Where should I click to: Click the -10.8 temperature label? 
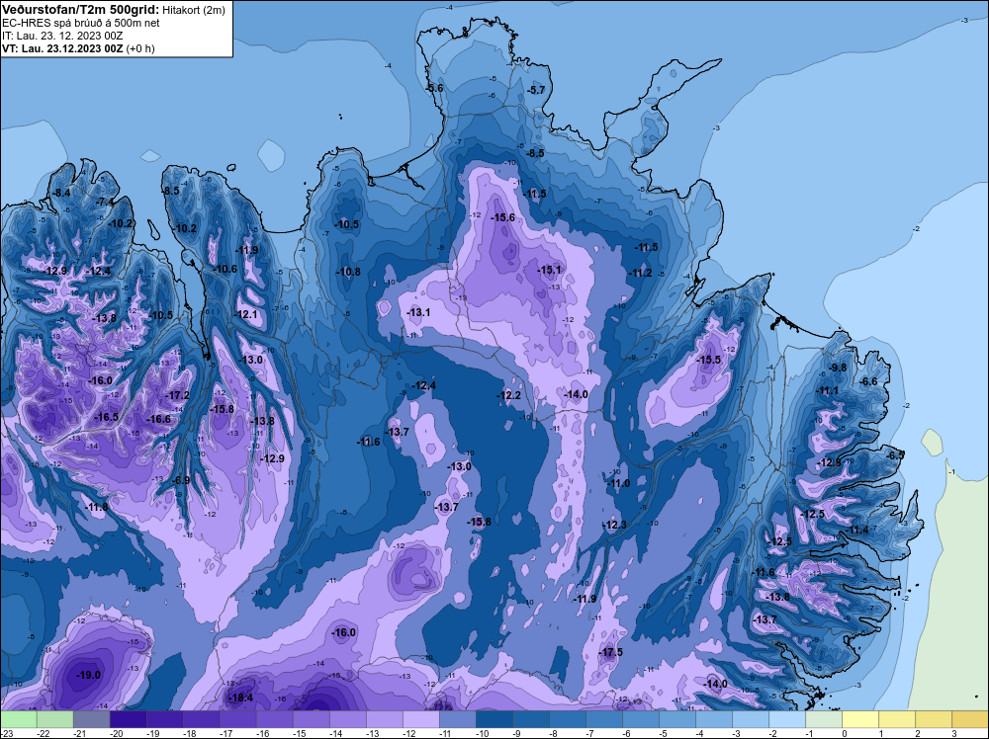click(x=348, y=272)
